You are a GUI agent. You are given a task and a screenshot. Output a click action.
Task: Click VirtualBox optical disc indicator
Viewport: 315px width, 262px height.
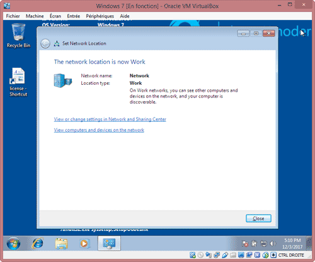200,255
